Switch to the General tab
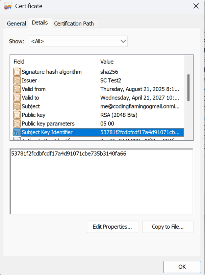Screen dimensions: 205x275 coord(16,23)
